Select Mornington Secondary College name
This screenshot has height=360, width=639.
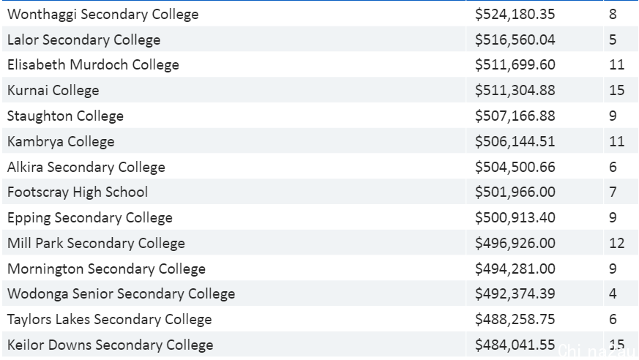106,269
